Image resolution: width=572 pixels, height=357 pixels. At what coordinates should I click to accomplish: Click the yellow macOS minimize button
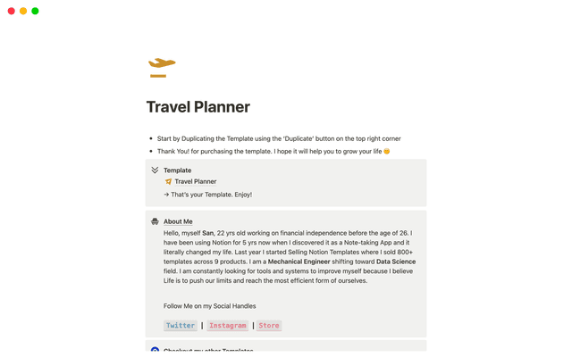point(23,11)
